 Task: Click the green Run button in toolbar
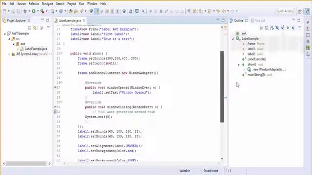pos(34,11)
